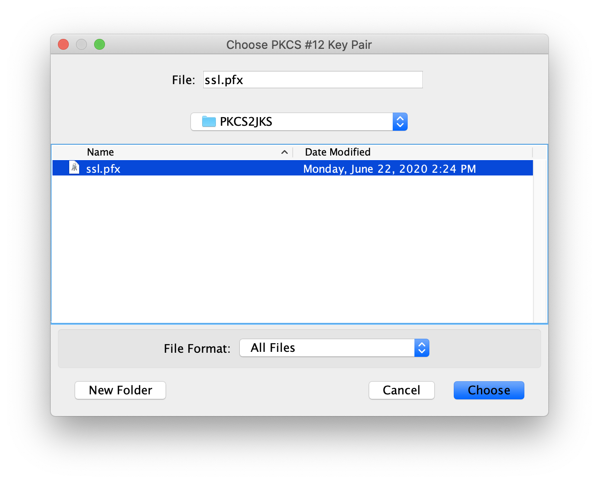Click the New Folder button

click(120, 390)
